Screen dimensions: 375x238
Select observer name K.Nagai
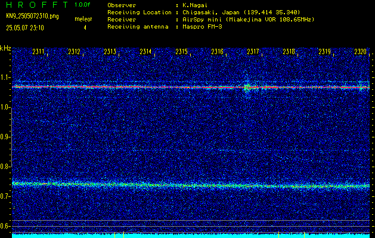195,5
